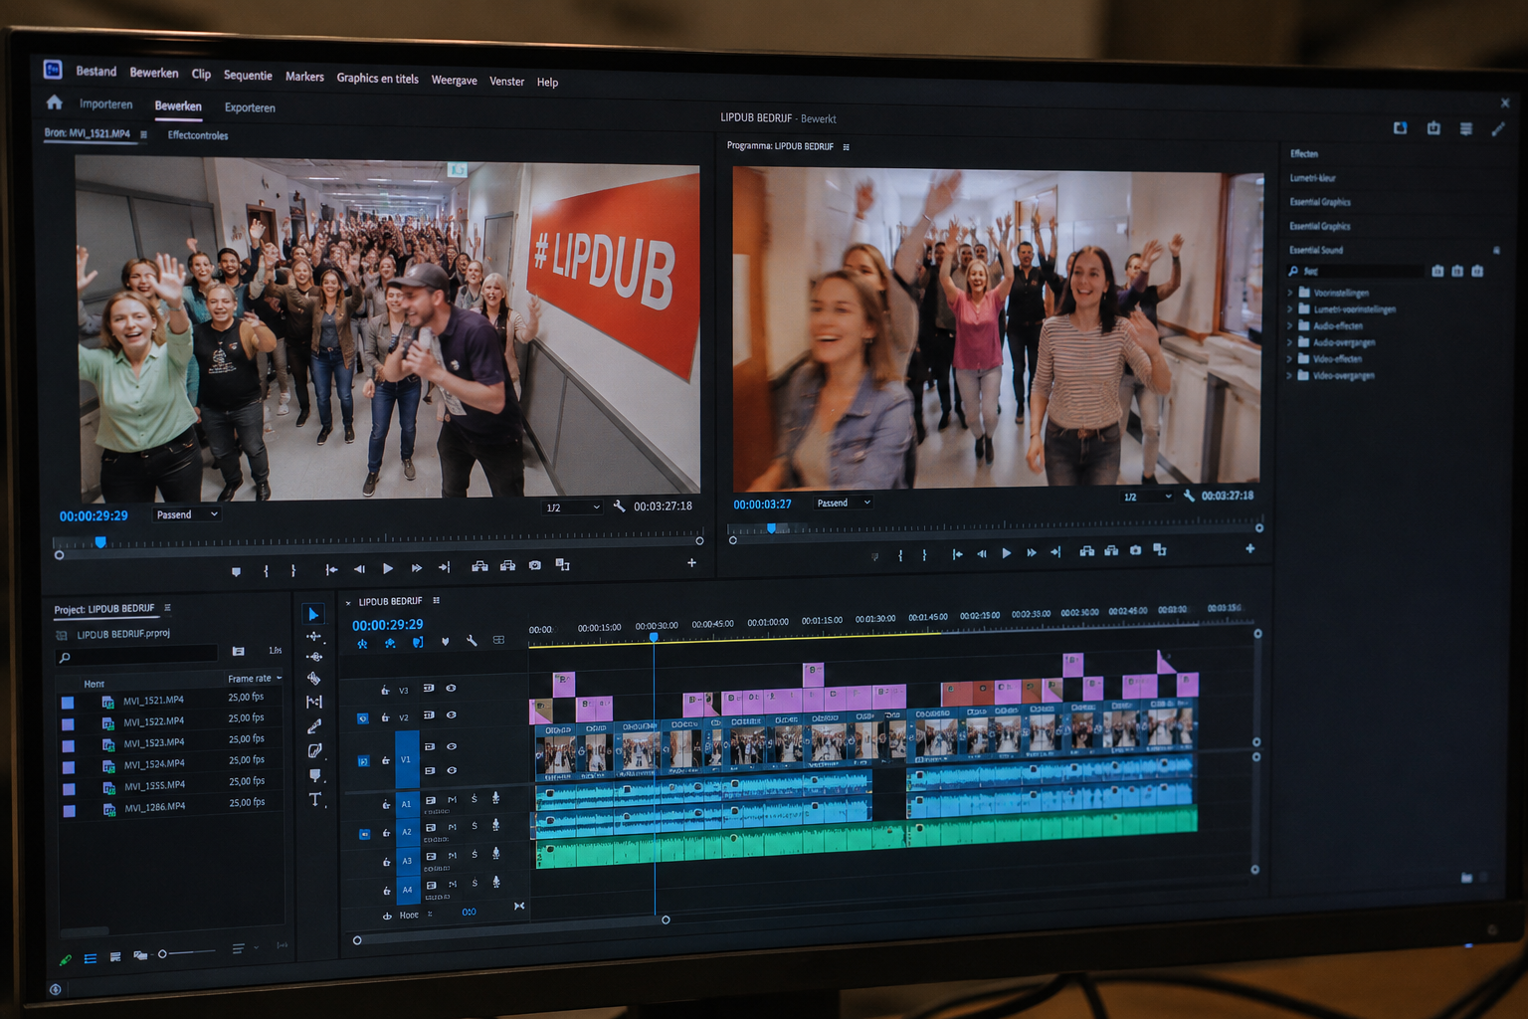This screenshot has width=1528, height=1019.
Task: Open Source monitor settings wrench
Action: [619, 506]
